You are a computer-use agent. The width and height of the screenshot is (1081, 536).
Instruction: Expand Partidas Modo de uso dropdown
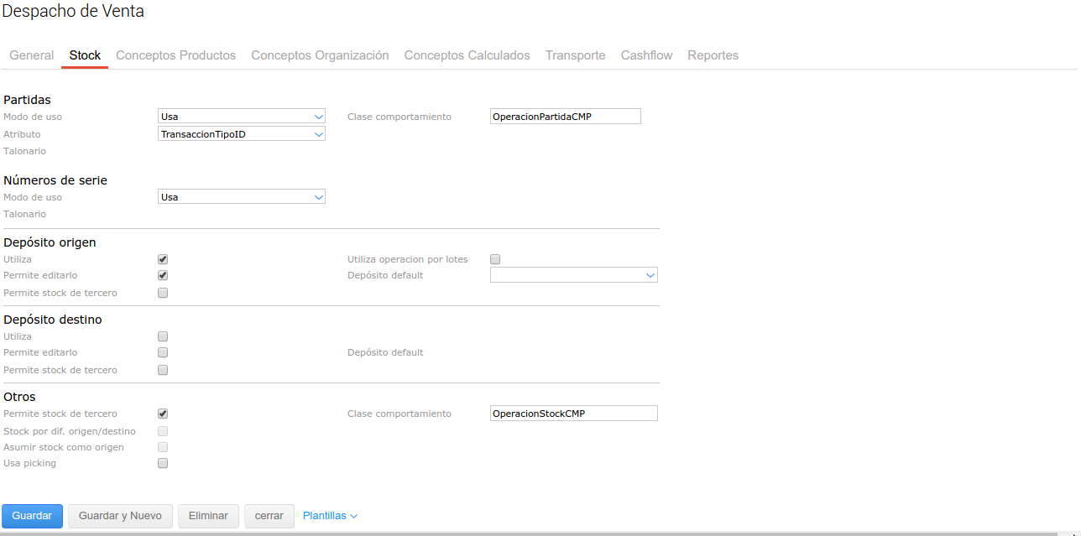point(242,117)
